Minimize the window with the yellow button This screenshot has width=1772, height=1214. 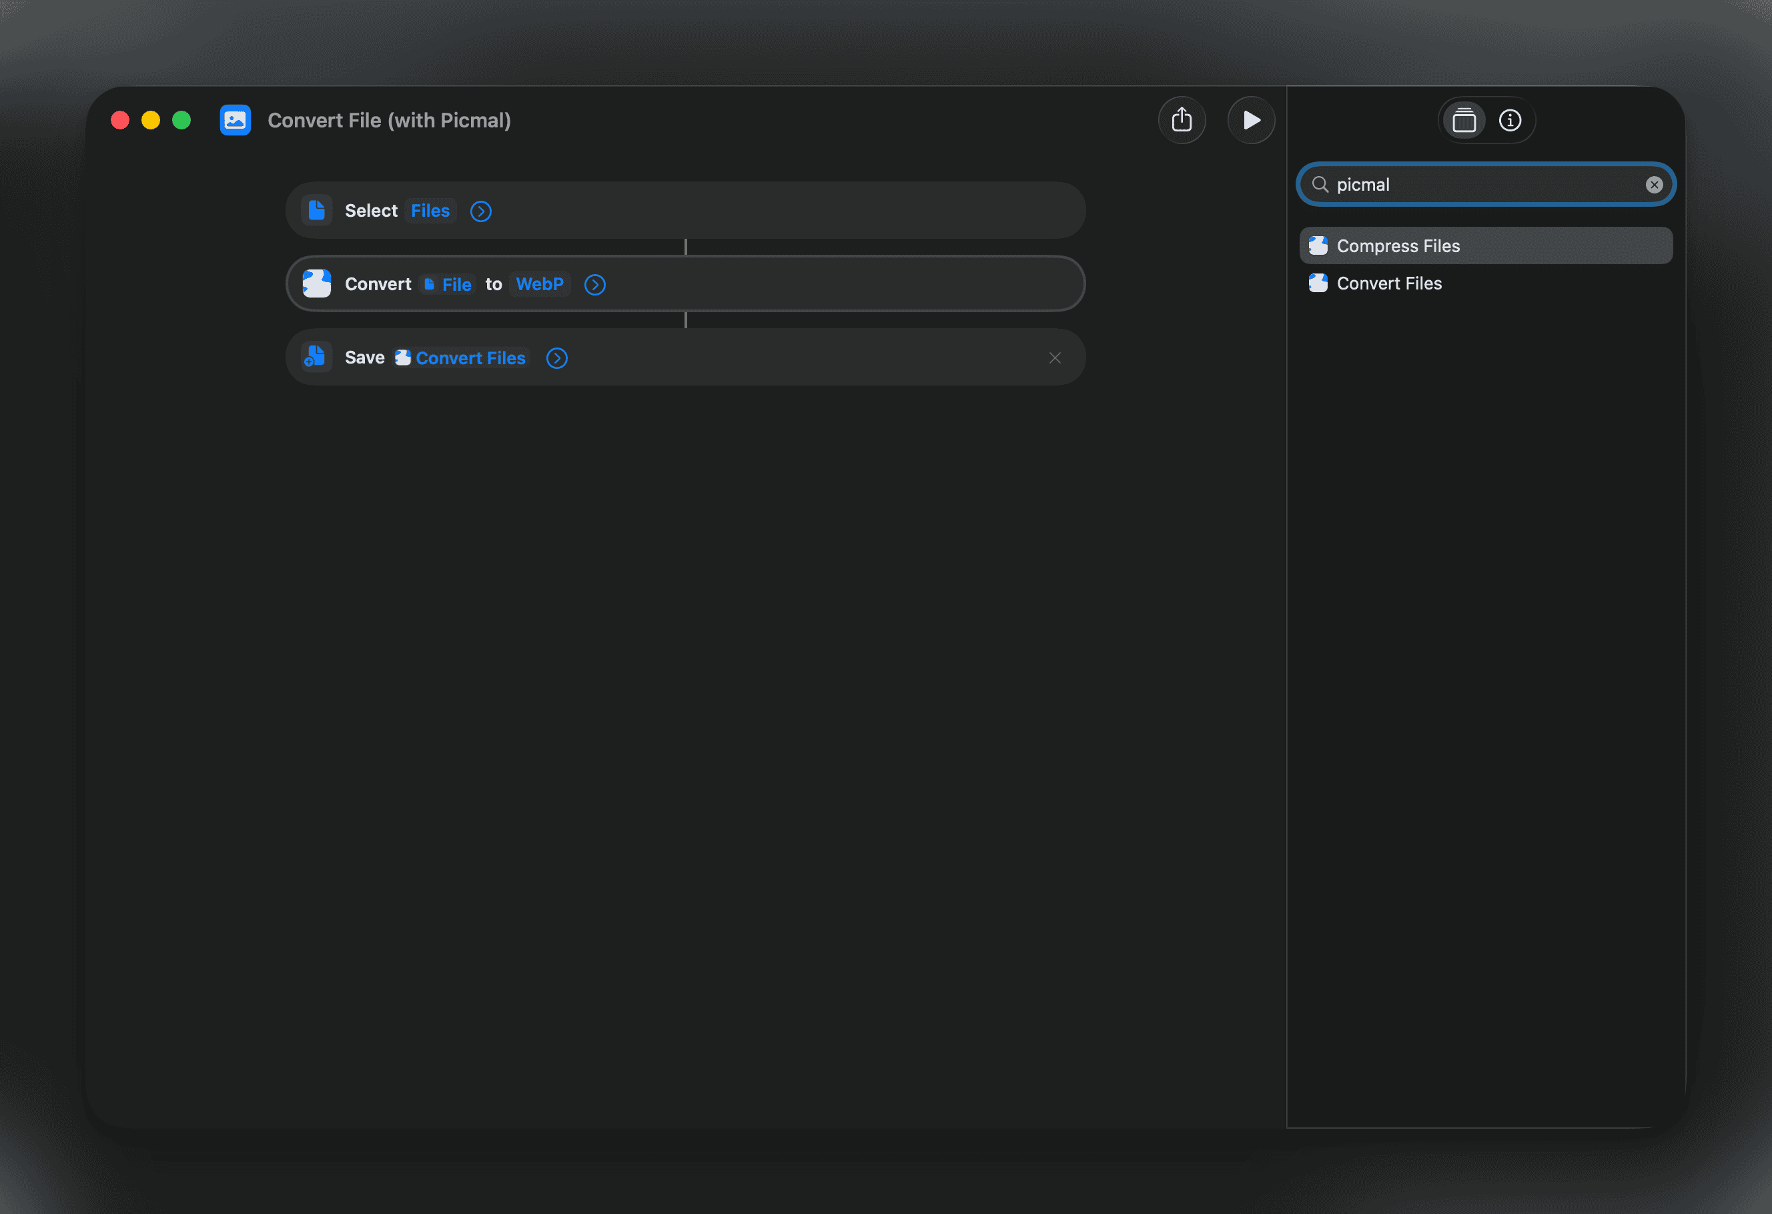pyautogui.click(x=151, y=121)
